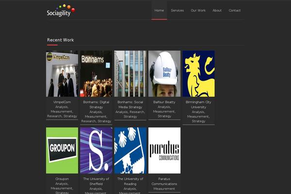This screenshot has height=194, width=291.
Task: Click the Birmingham City University title
Action: point(198,105)
